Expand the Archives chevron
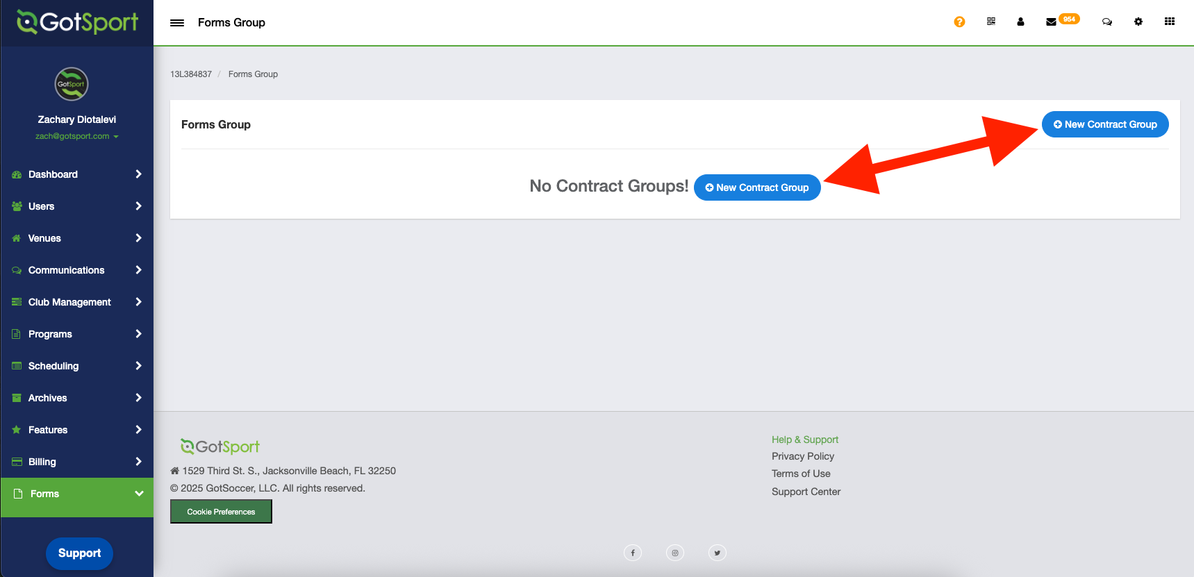 (x=138, y=398)
